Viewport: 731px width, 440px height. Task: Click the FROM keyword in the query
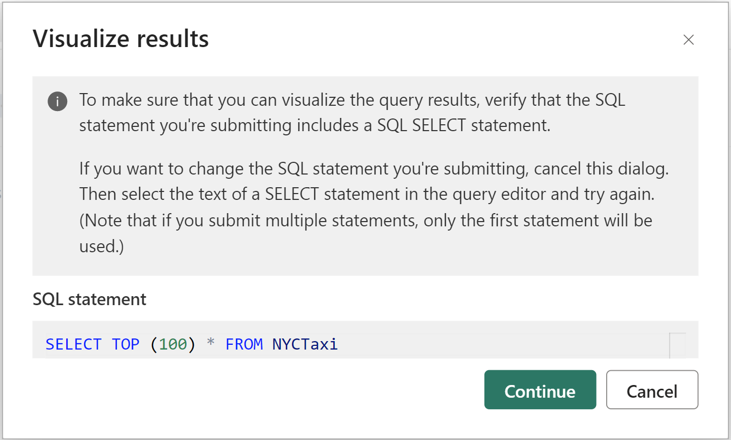pyautogui.click(x=244, y=344)
